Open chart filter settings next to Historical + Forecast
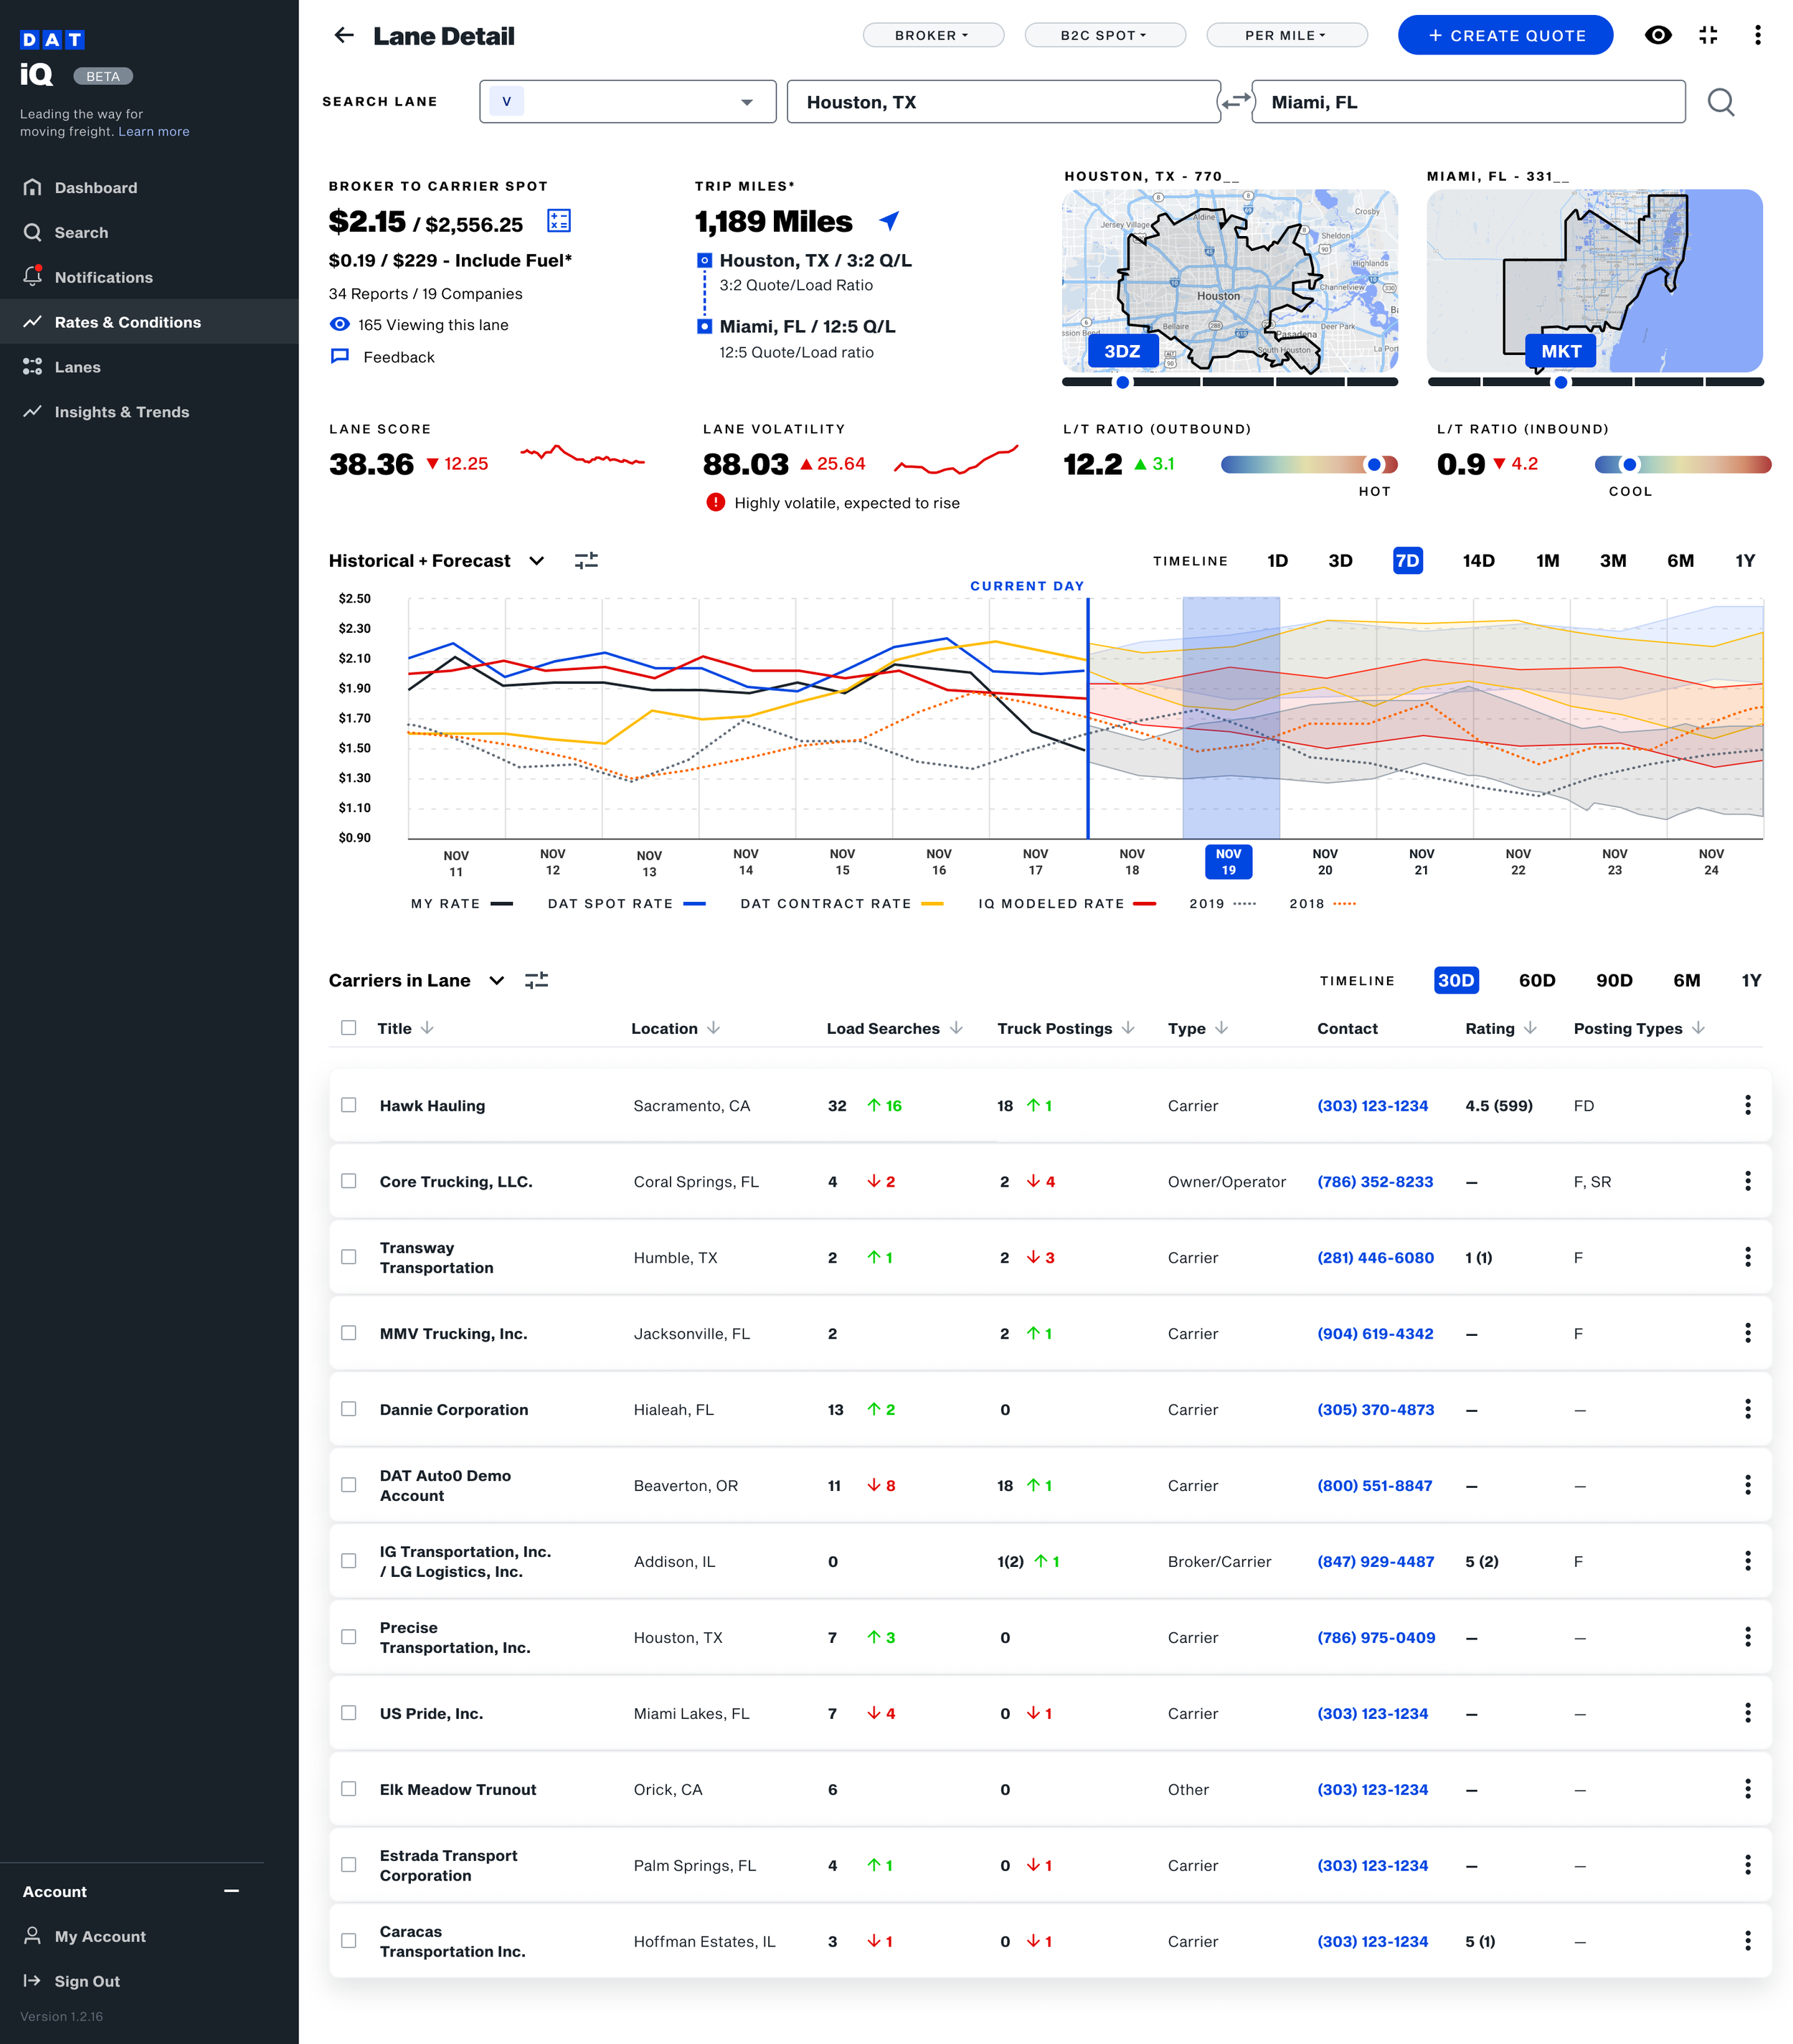 586,561
